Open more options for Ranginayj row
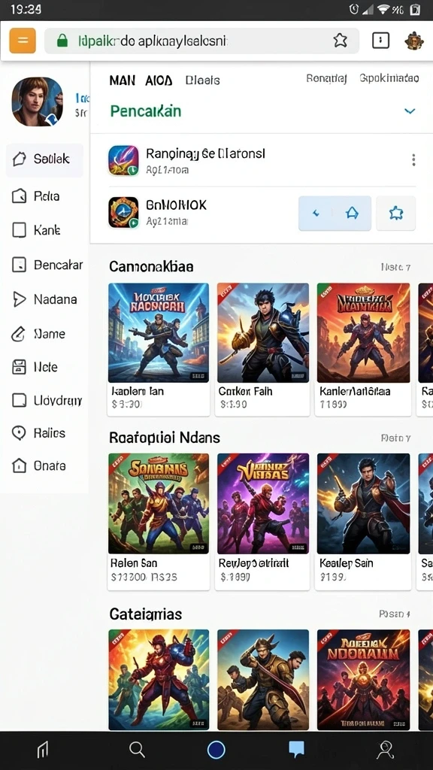 [x=413, y=159]
